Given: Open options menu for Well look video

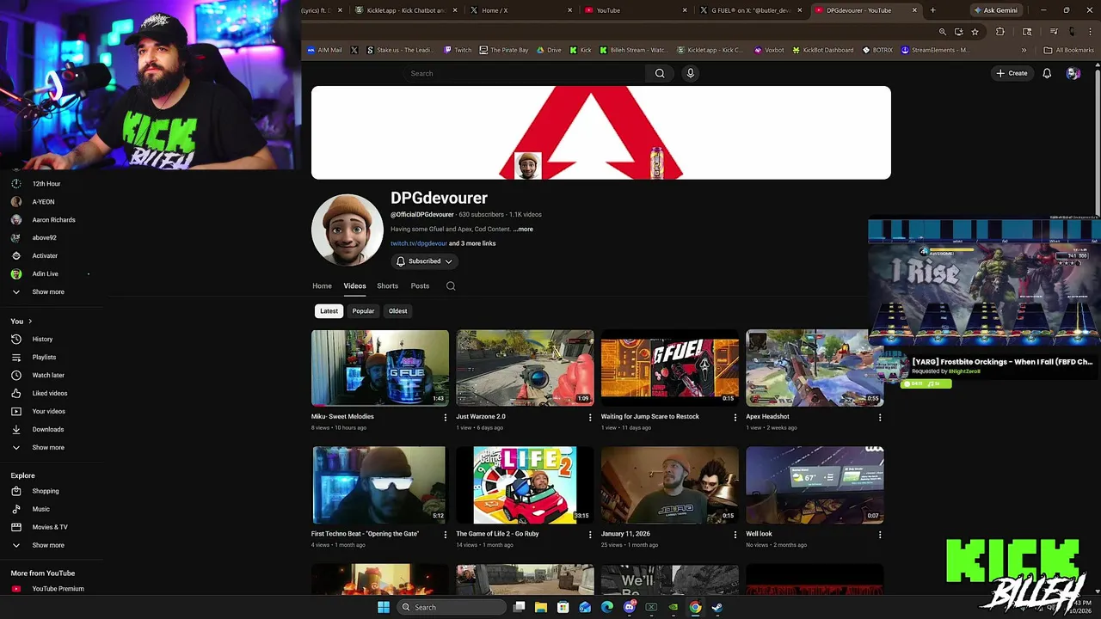Looking at the screenshot, I should pyautogui.click(x=879, y=535).
